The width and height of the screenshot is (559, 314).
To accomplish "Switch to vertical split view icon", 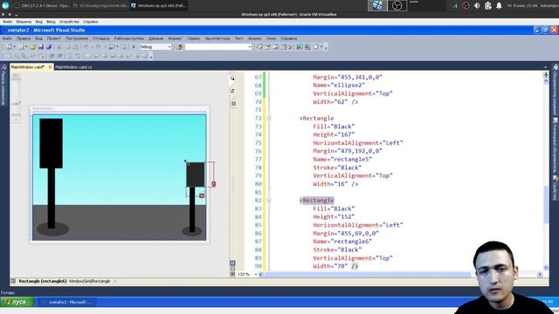I will [x=232, y=263].
